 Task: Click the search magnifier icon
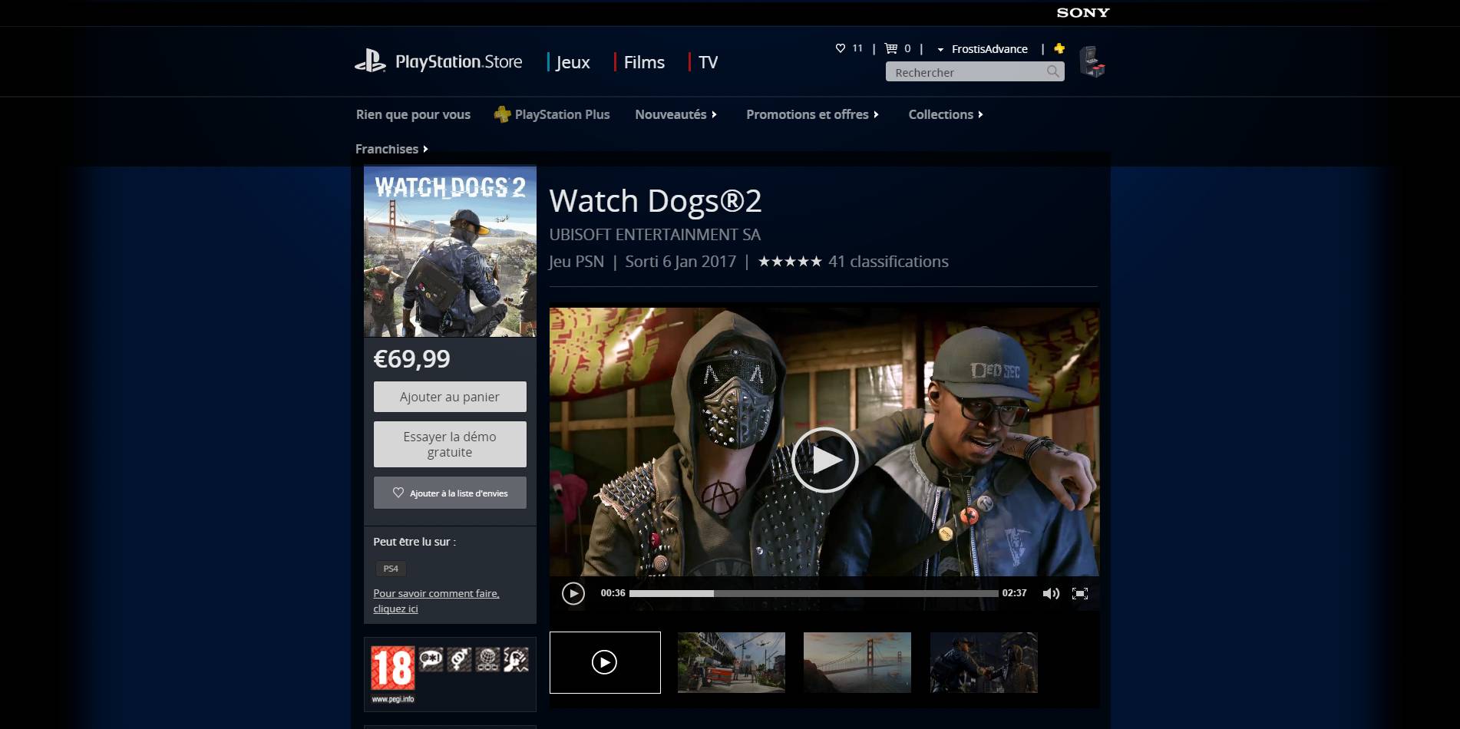click(1052, 71)
